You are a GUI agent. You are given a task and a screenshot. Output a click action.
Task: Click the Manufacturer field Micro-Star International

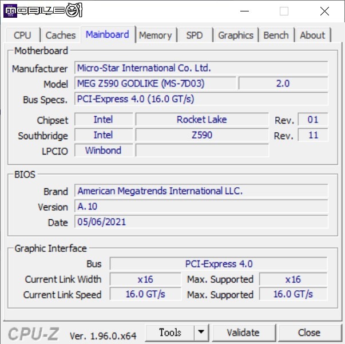click(201, 68)
